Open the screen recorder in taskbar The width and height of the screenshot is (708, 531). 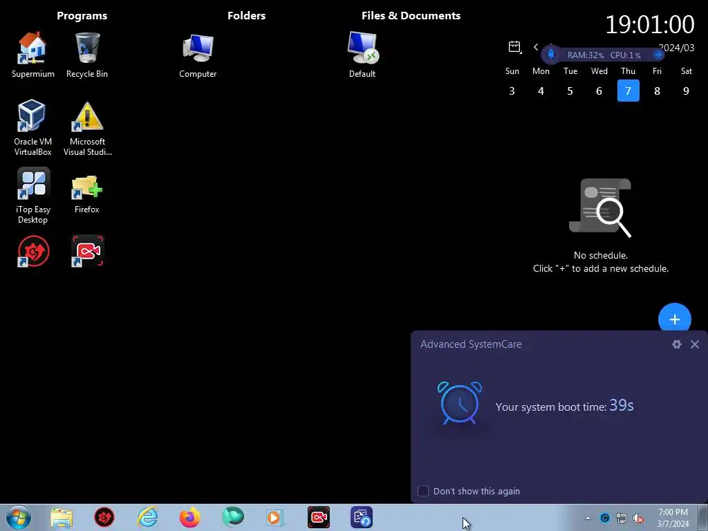319,517
